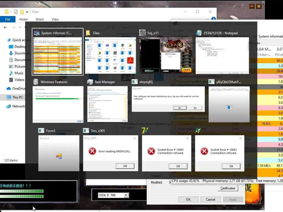Open the File tab in Files explorer
This screenshot has width=283, height=212.
pyautogui.click(x=7, y=19)
